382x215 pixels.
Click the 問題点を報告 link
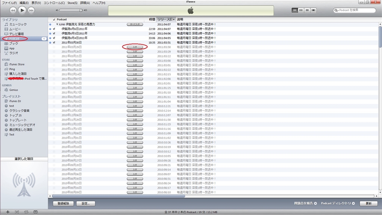pyautogui.click(x=305, y=203)
